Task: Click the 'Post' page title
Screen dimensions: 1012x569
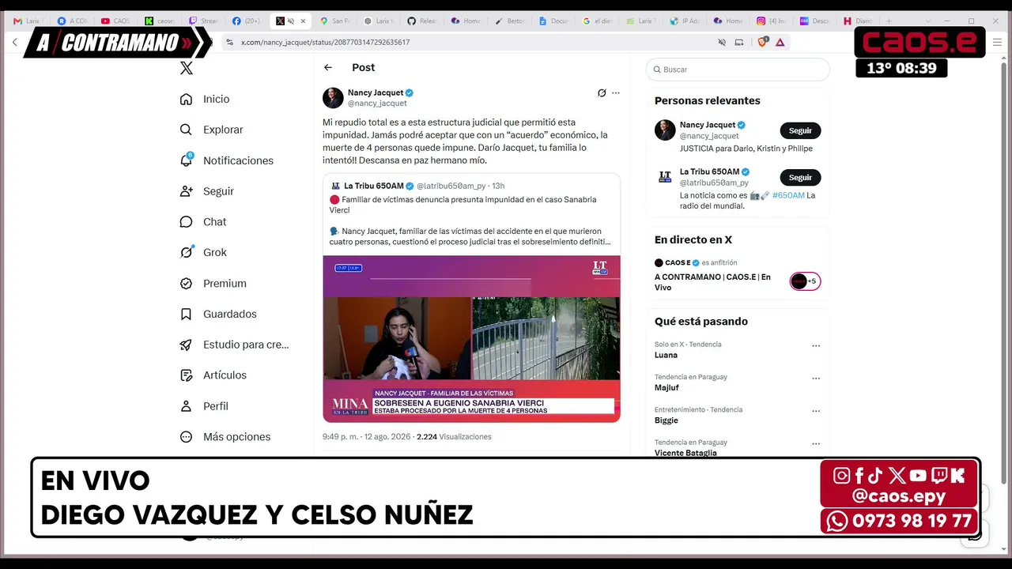Action: tap(364, 68)
